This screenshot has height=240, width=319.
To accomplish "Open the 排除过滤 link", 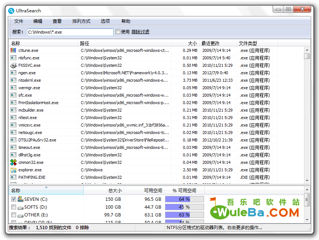I will [140, 32].
